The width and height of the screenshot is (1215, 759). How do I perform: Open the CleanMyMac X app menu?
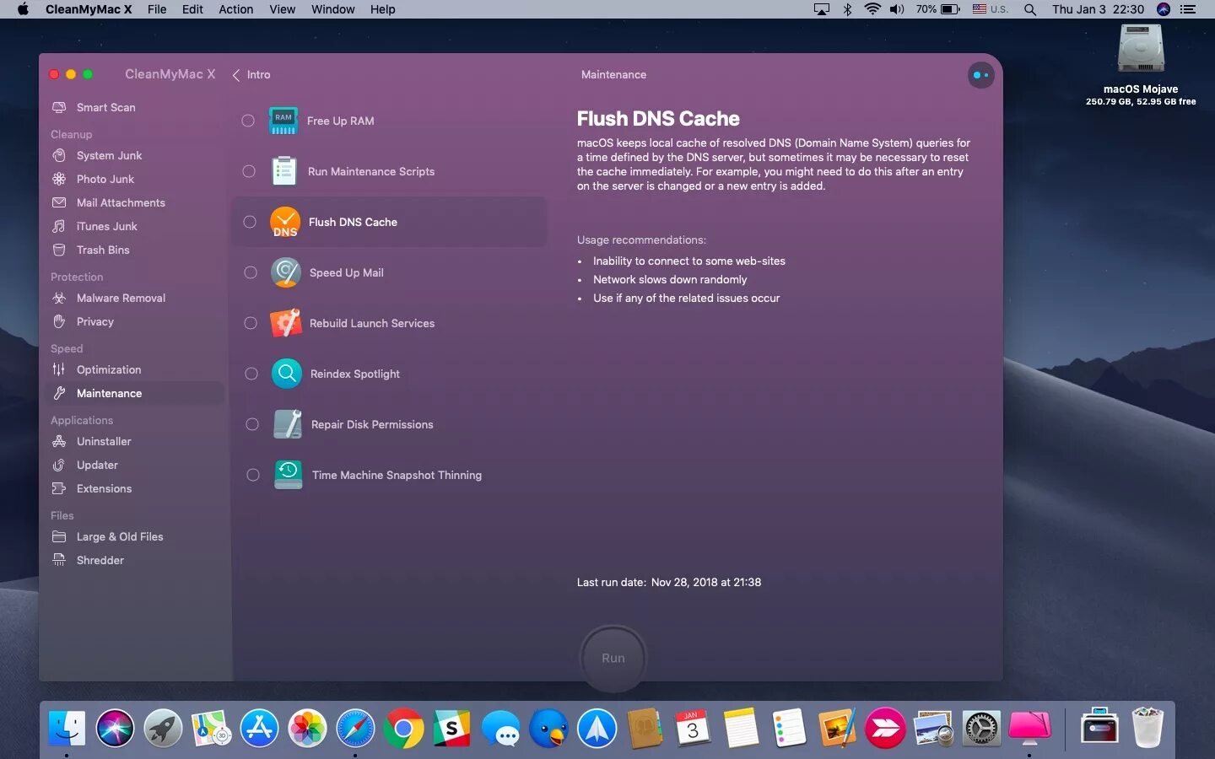pyautogui.click(x=89, y=9)
